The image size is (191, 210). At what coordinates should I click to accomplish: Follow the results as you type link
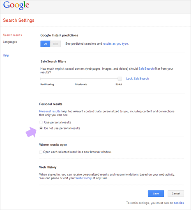(x=115, y=44)
